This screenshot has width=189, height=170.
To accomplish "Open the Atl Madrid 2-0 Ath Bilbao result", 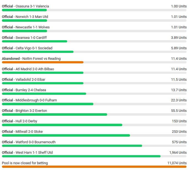I will click(28, 69).
